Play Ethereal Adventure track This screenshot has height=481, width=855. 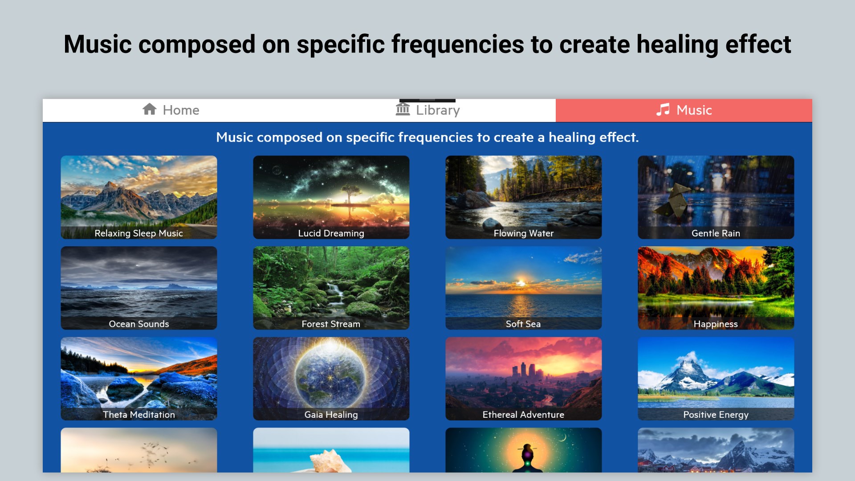point(523,379)
